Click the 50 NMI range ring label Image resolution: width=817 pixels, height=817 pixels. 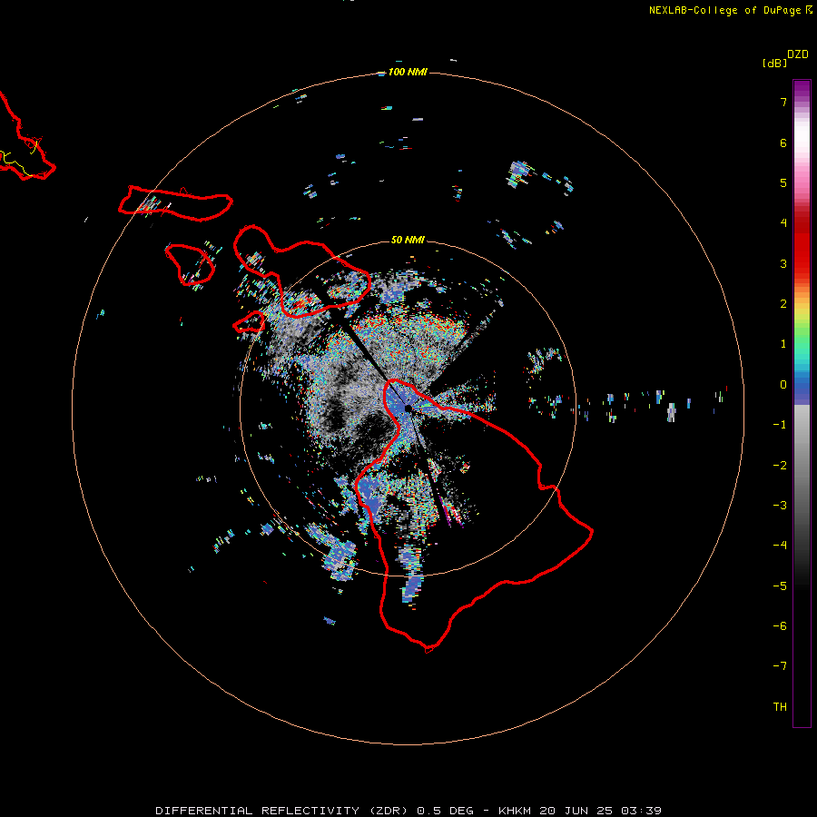coord(408,240)
